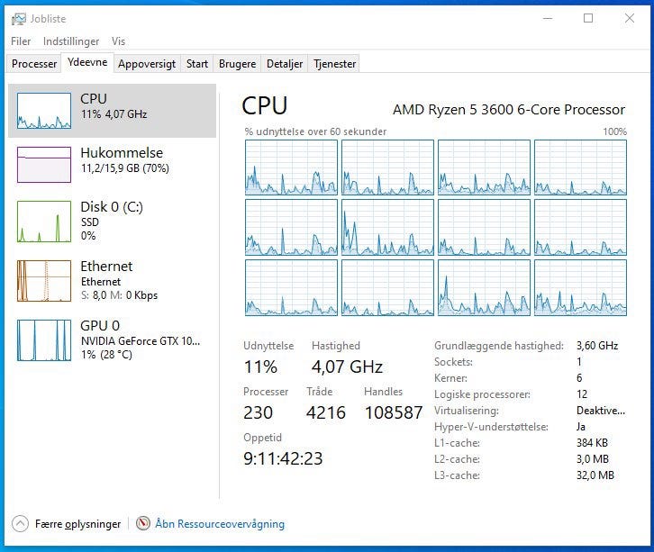Open the Vis menu
The width and height of the screenshot is (654, 552).
pos(119,41)
